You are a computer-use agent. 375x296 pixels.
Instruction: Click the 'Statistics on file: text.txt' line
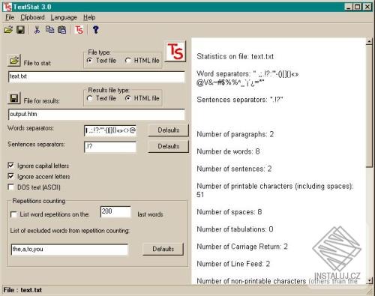tap(235, 56)
